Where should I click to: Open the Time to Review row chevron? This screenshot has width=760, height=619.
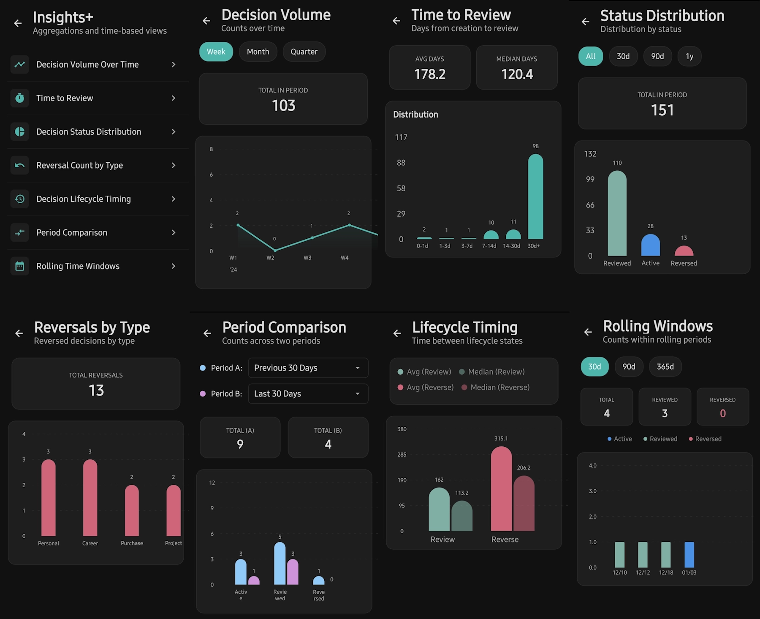click(174, 98)
